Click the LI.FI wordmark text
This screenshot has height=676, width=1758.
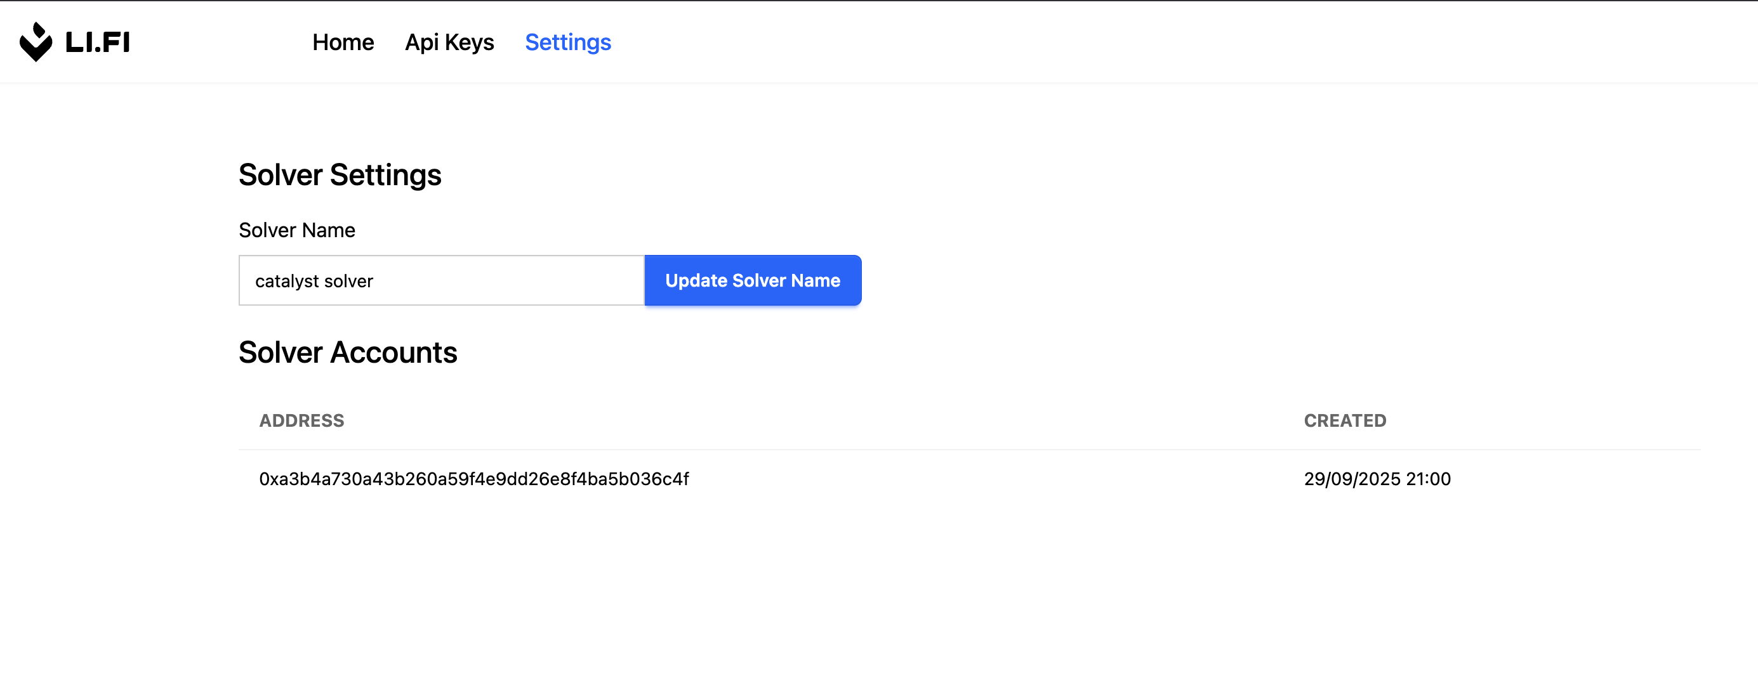pos(98,42)
